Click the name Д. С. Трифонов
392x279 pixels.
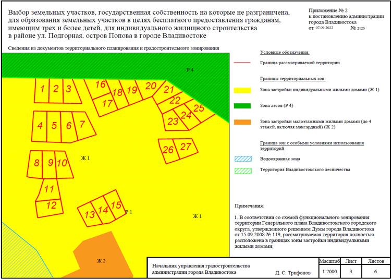click(293, 273)
